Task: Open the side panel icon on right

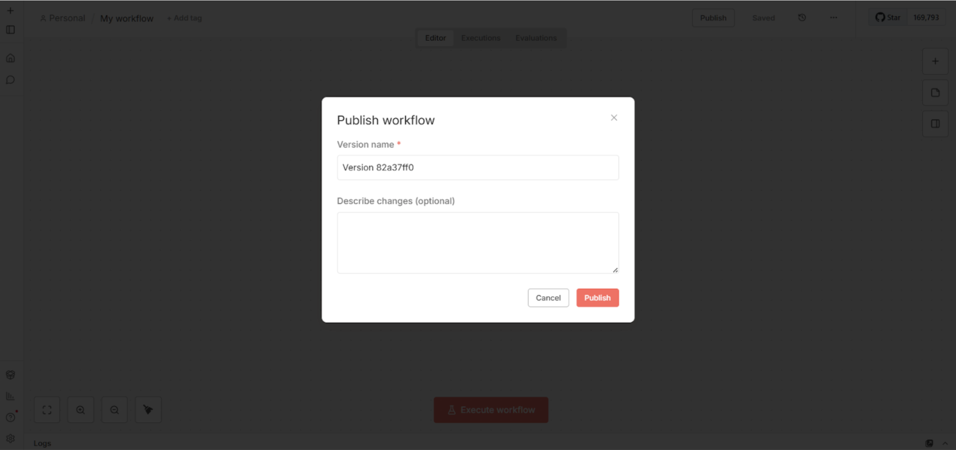Action: 935,124
